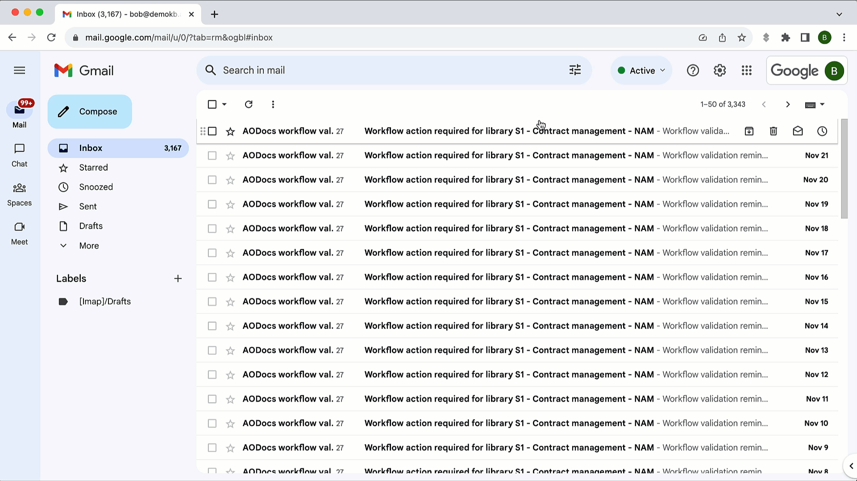Open the main menu hamburger icon
This screenshot has width=857, height=481.
19,70
